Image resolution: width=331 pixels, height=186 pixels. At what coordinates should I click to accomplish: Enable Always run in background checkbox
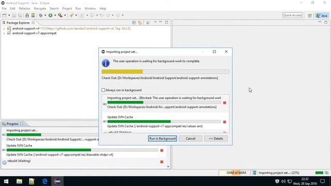(x=103, y=90)
